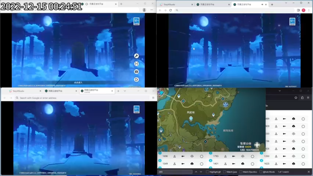The width and height of the screenshot is (313, 176).
Task: Enable the Match Case checkbox
Action: (x=224, y=172)
